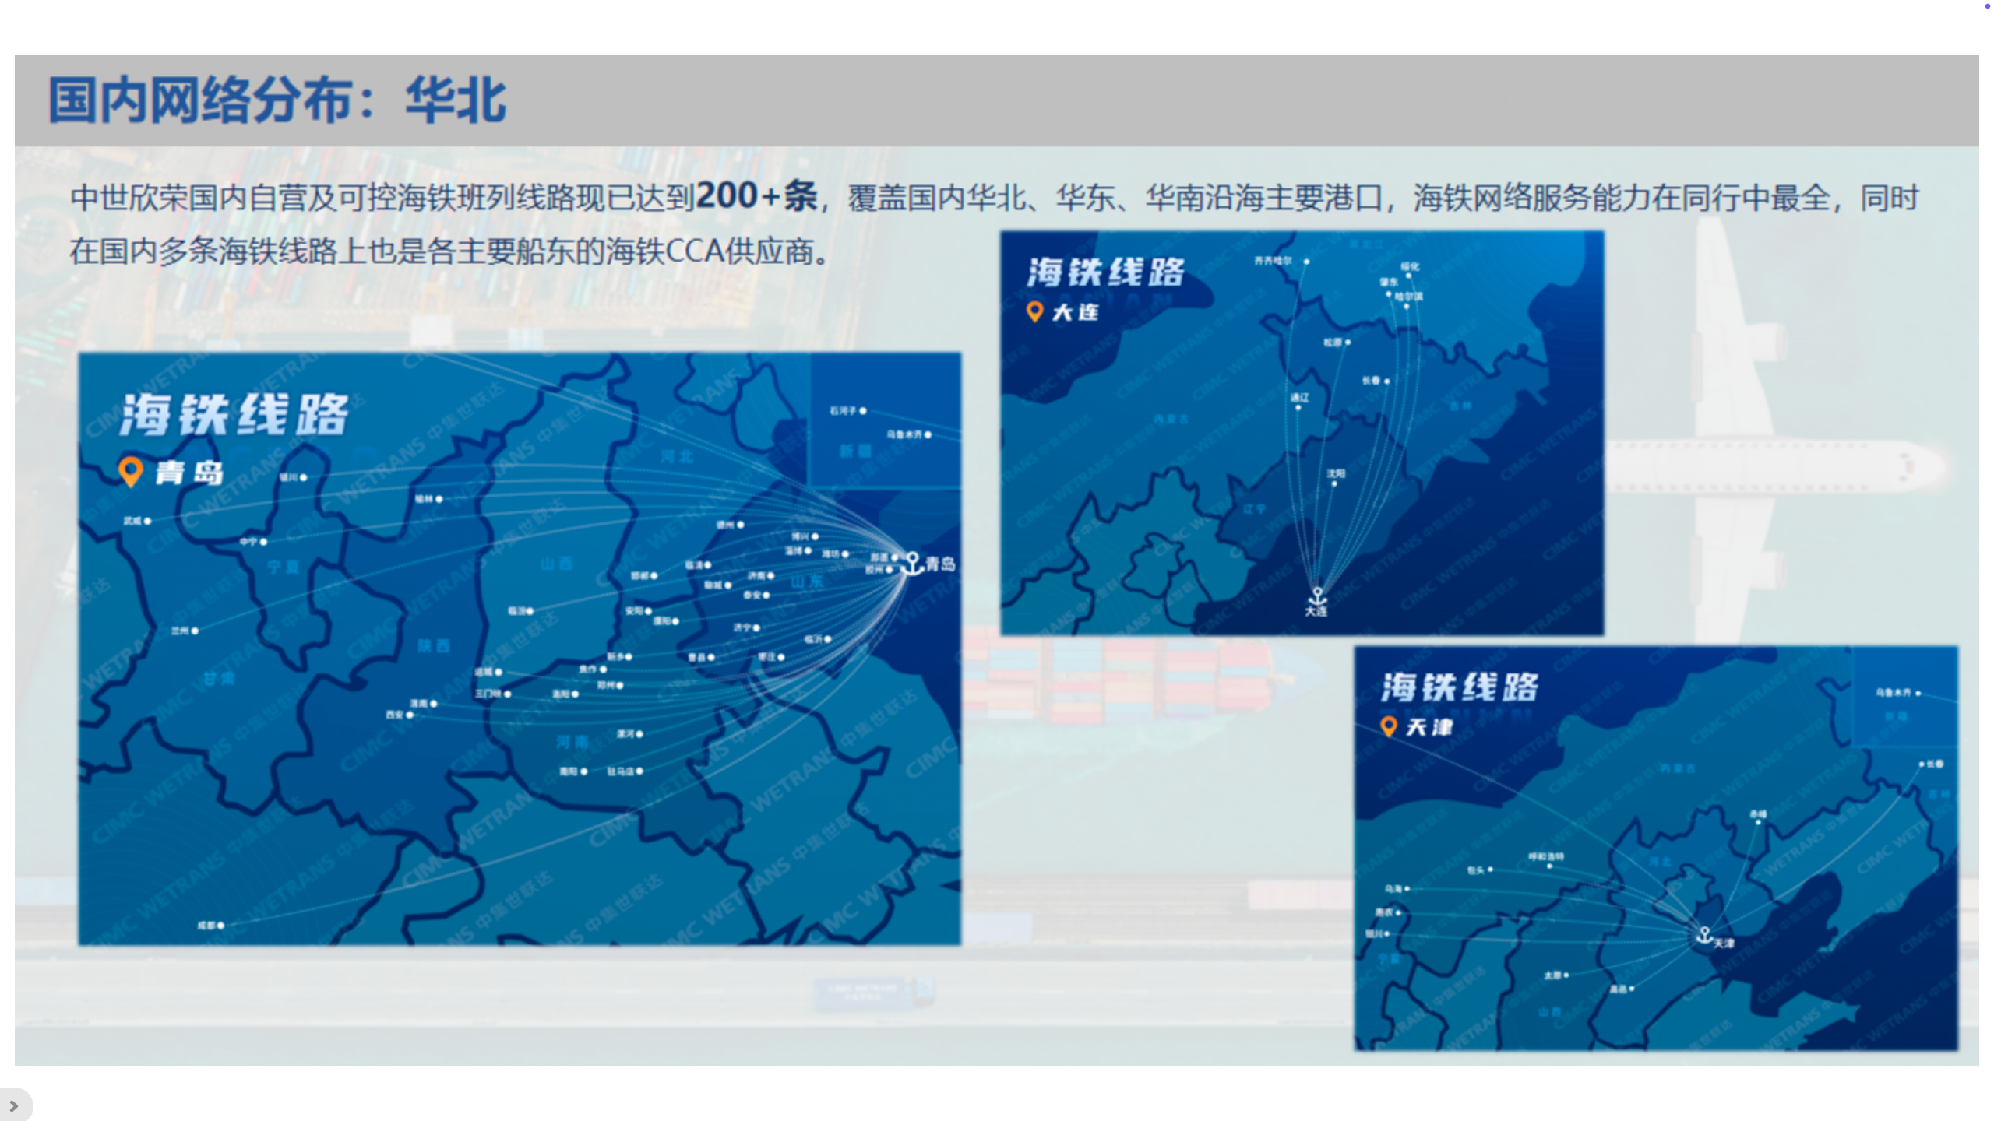The width and height of the screenshot is (1994, 1121).
Task: Click the orange location pin beside 天津
Action: tap(1388, 726)
